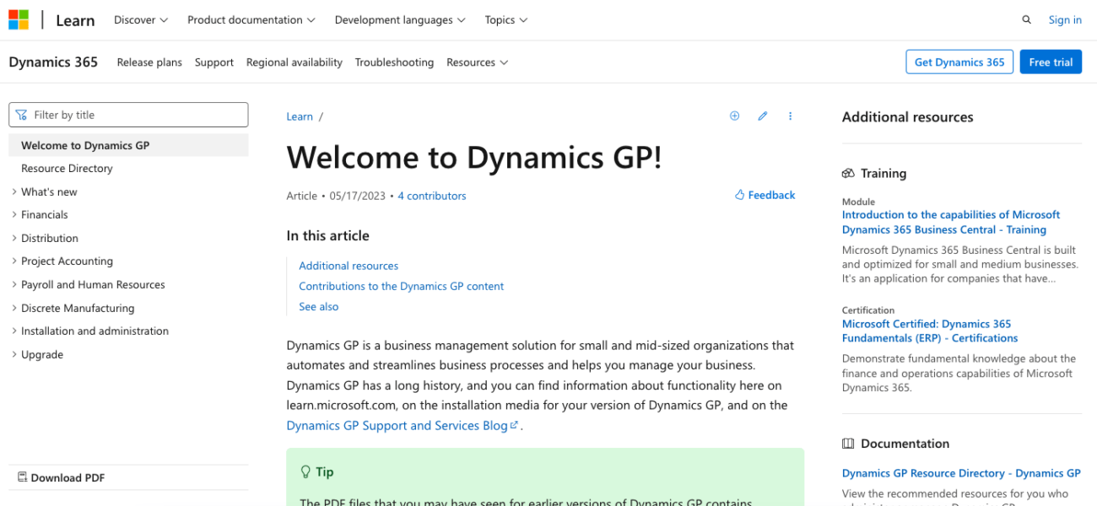Open Regional availability
Screen dimensions: 1097x506
click(295, 62)
